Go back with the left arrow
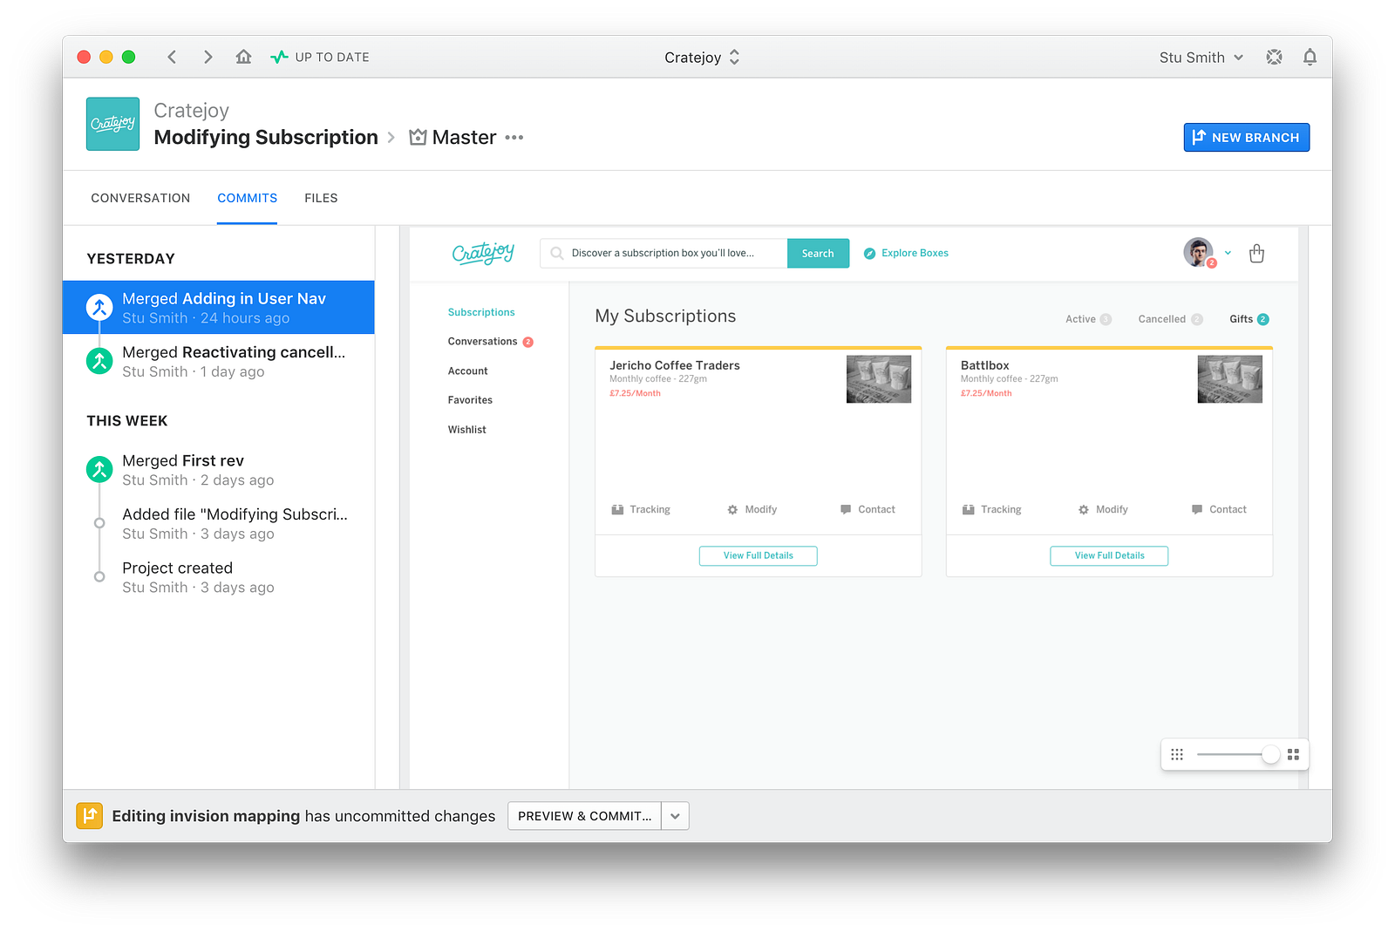 [172, 58]
